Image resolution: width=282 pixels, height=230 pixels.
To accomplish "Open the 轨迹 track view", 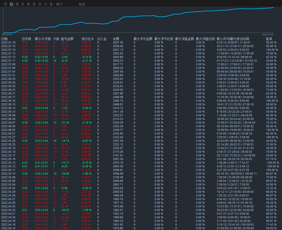I will (x=82, y=4).
